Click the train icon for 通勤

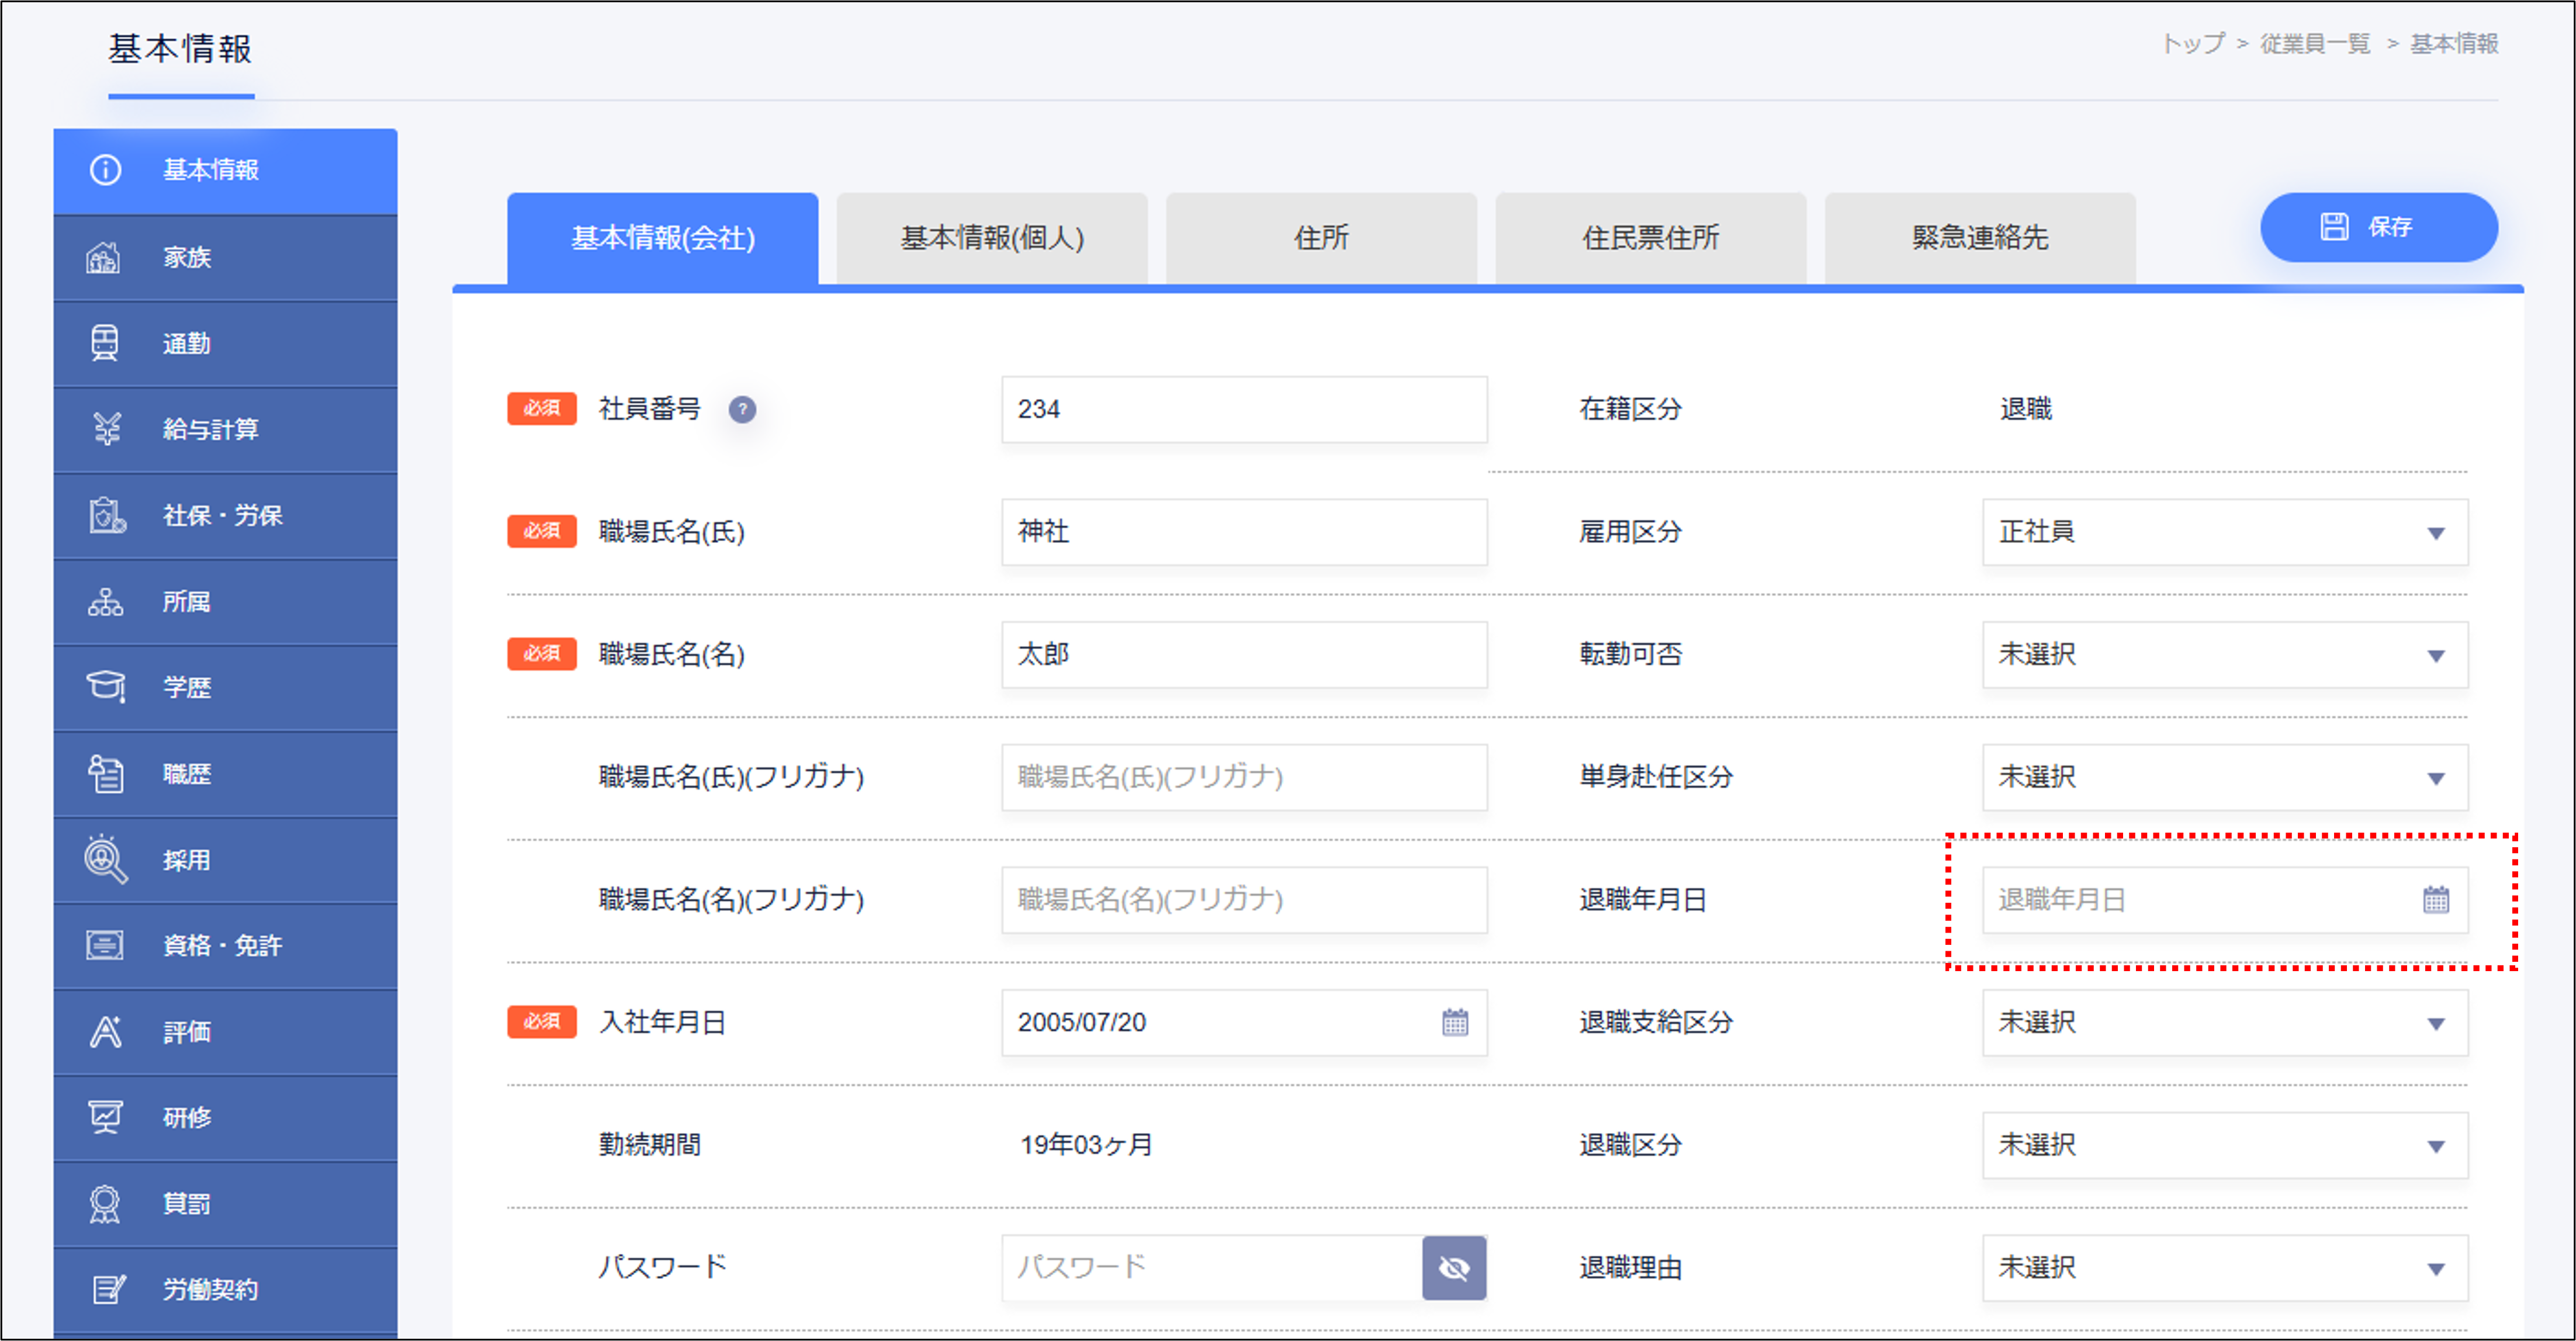coord(104,343)
